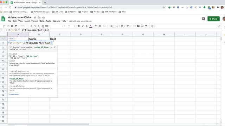This screenshot has width=225, height=126.
Task: Open the Google Sheets home icon
Action: (x=3, y=19)
